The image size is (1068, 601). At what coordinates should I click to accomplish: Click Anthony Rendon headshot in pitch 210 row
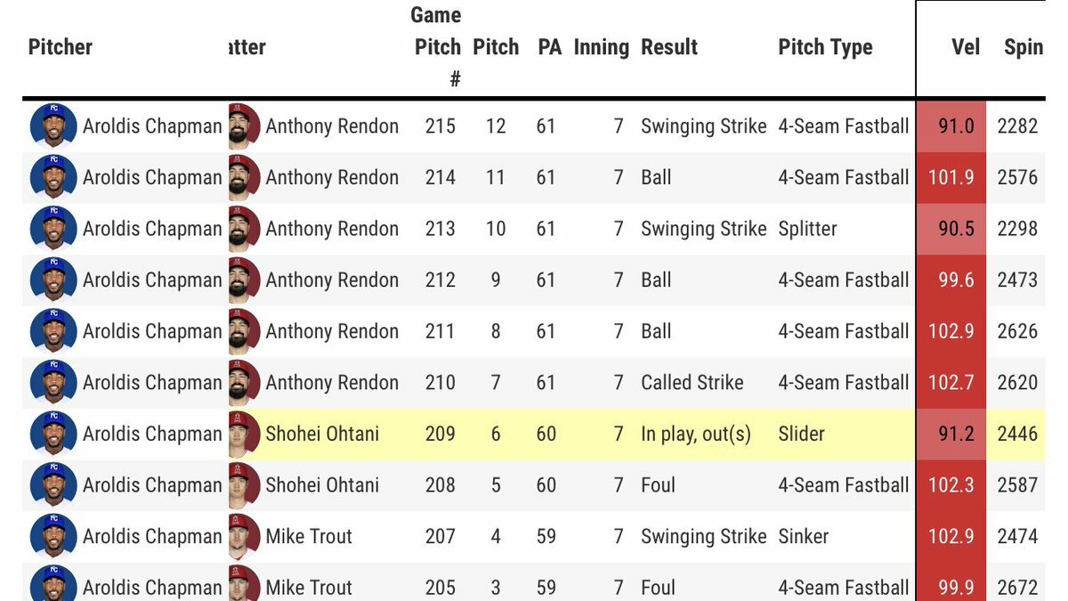[x=244, y=383]
